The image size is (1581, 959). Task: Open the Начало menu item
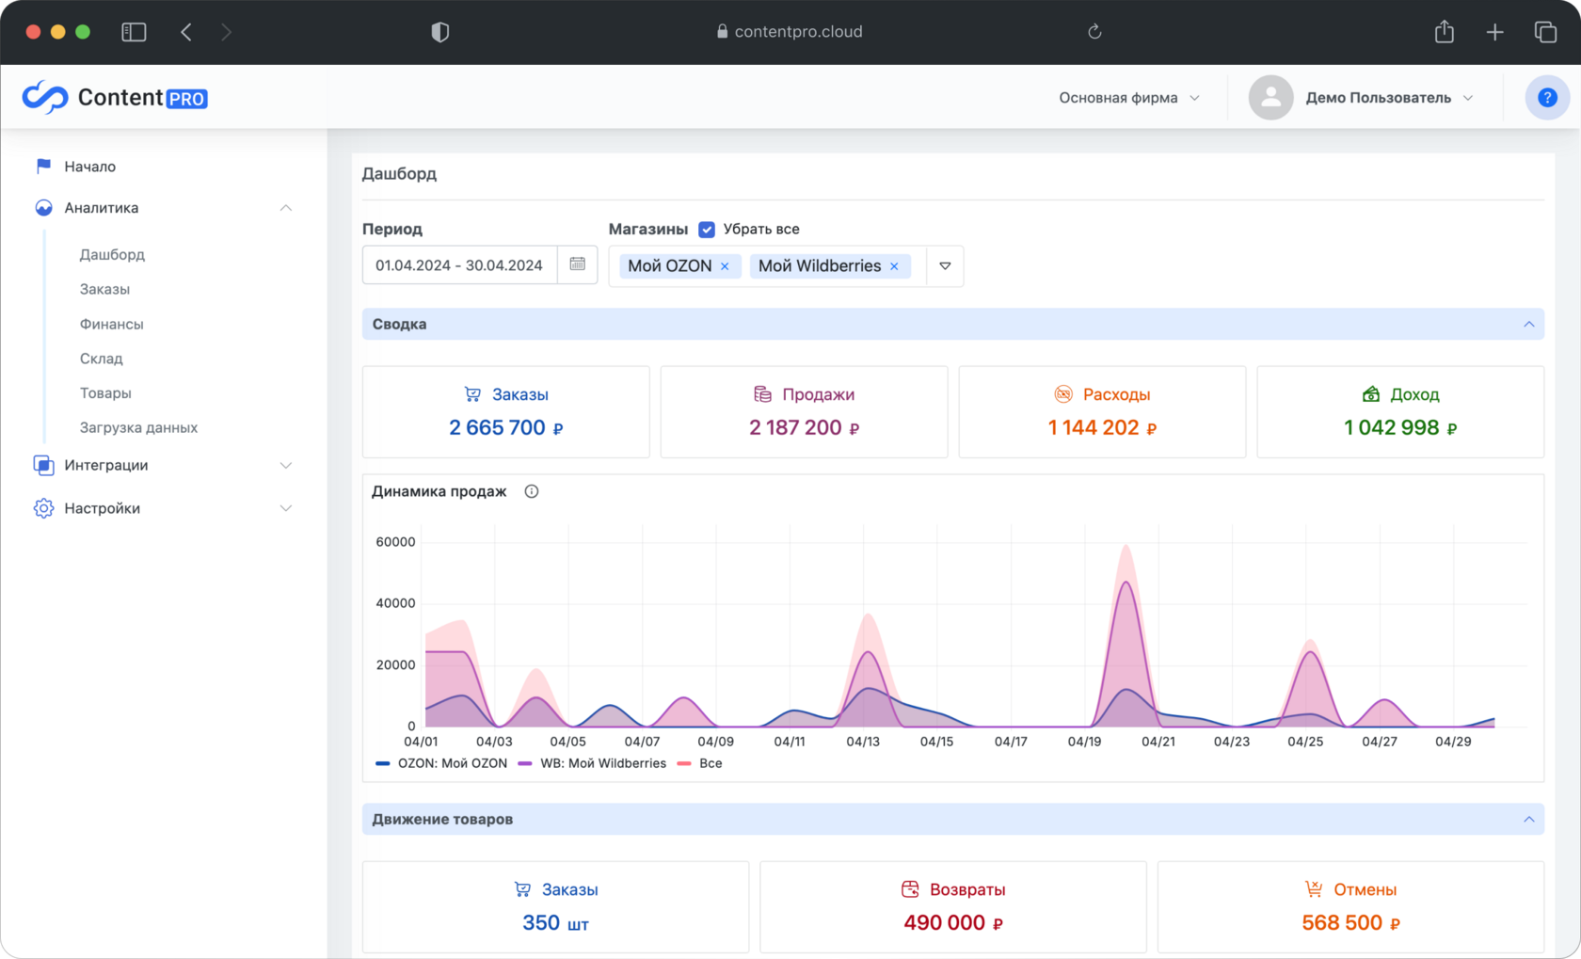(89, 167)
